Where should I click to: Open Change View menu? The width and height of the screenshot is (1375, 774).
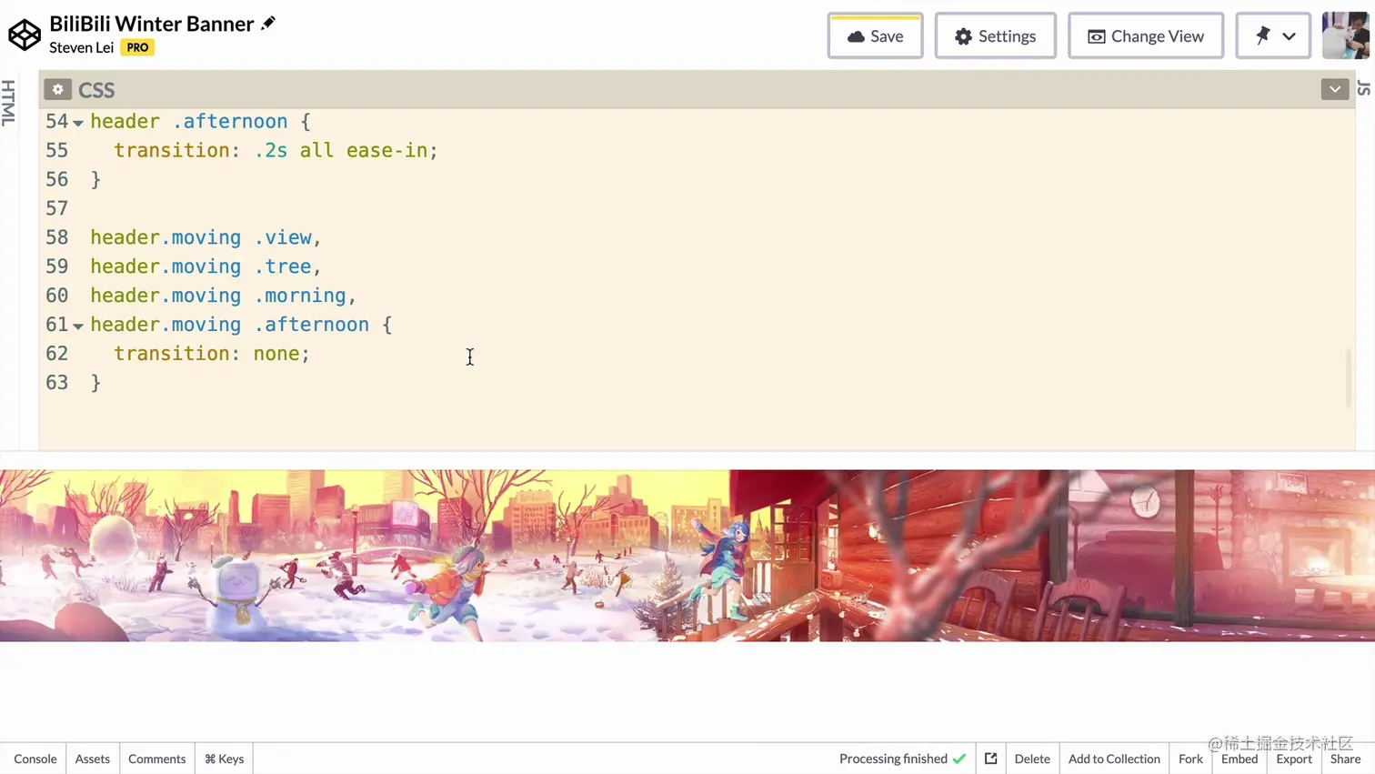click(x=1146, y=36)
